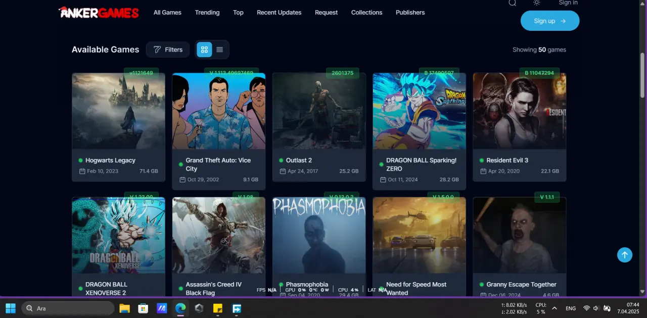Open the Filters panel

click(x=168, y=49)
